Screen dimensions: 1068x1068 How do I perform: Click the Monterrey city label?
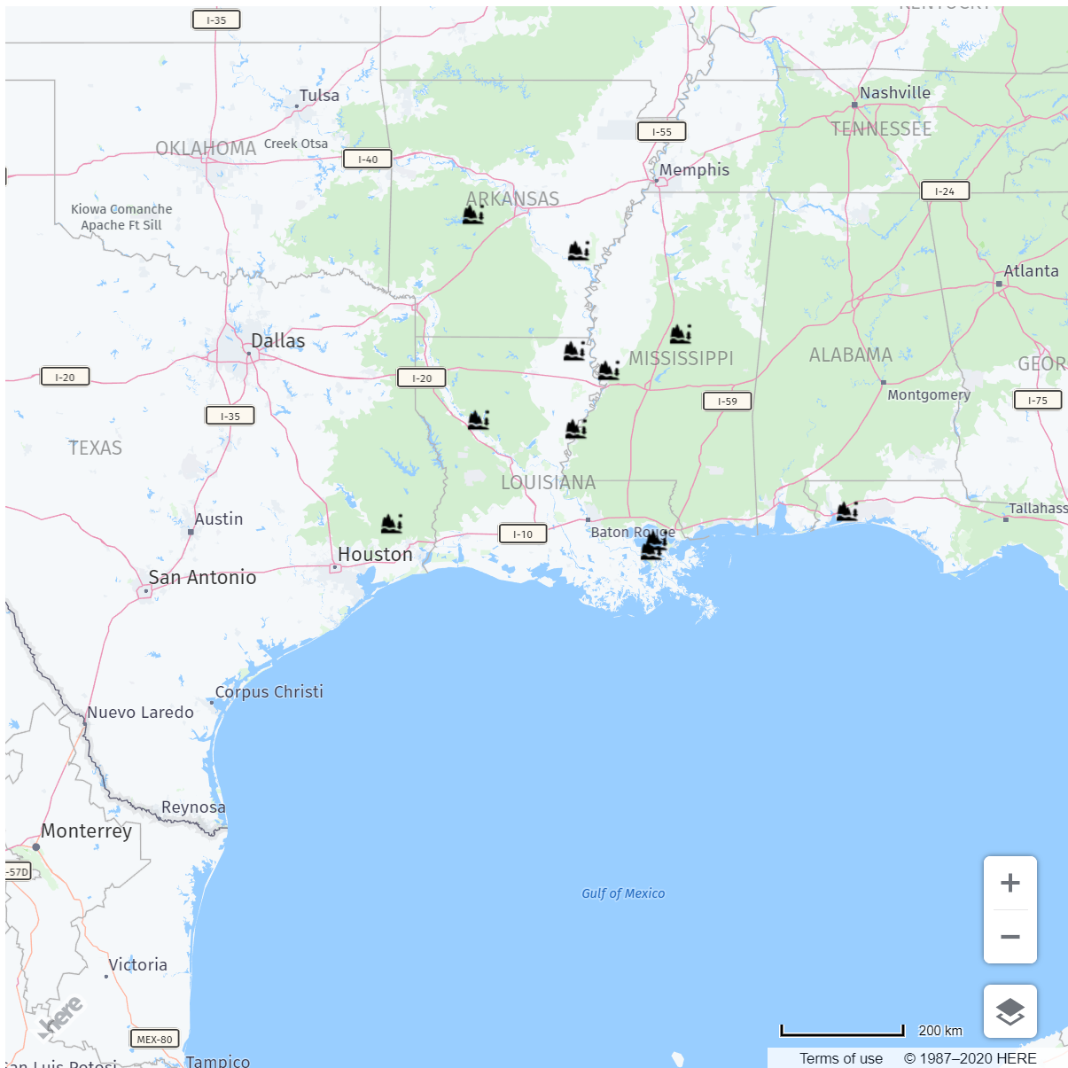(x=86, y=831)
